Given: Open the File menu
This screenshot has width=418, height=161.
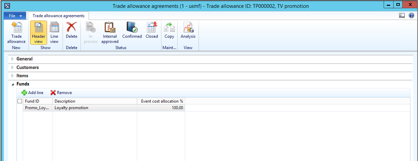Looking at the screenshot, I should click(15, 16).
